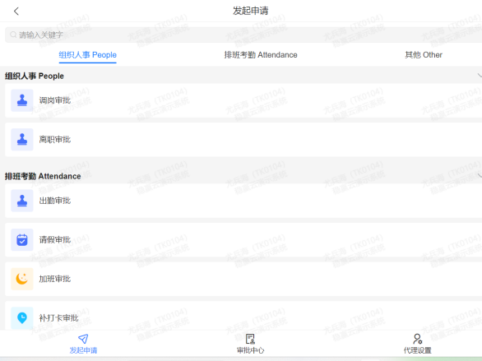The height and width of the screenshot is (361, 482).
Task: Click the 请假审批 text label
Action: click(55, 240)
